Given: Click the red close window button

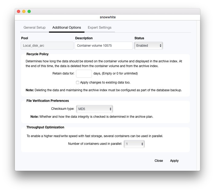Looking at the screenshot, I should click(19, 11).
